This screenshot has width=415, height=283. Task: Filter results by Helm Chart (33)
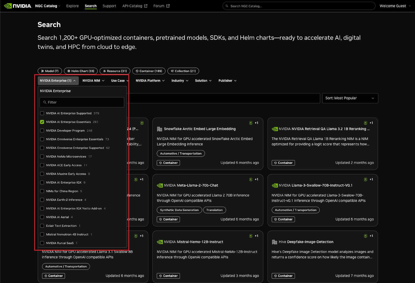point(81,71)
